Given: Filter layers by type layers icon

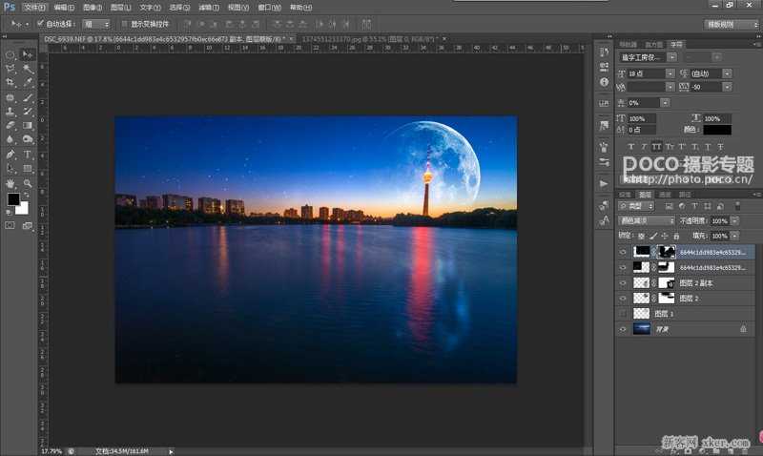Looking at the screenshot, I should [x=694, y=206].
